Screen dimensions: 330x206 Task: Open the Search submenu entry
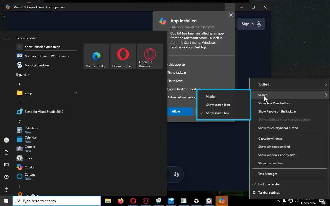[290, 95]
